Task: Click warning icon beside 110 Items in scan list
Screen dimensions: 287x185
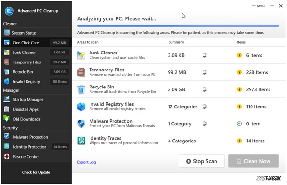Action: 239,106
